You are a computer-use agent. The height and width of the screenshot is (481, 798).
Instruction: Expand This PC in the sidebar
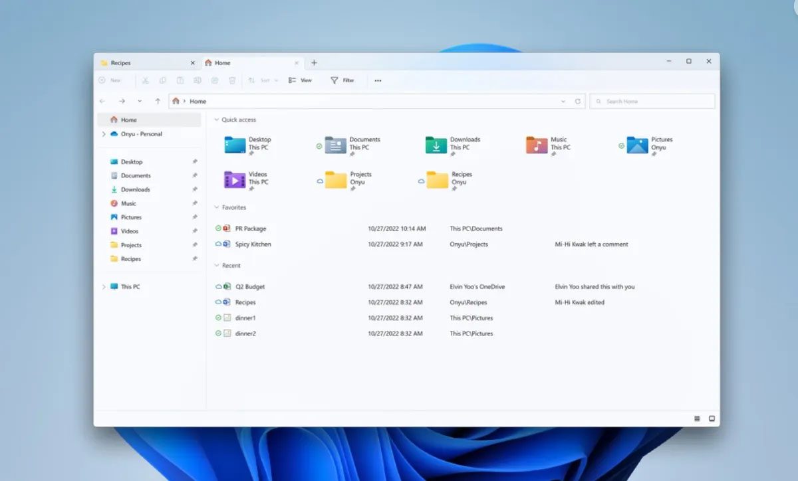click(103, 286)
